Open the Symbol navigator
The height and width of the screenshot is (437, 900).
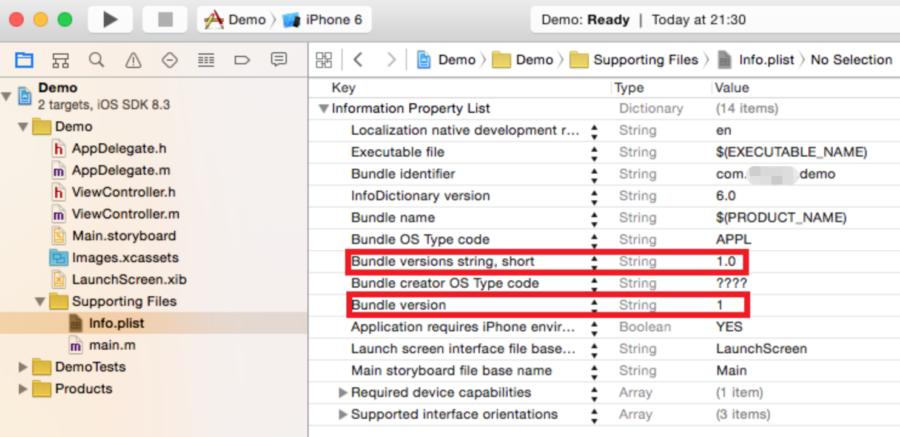(x=60, y=59)
